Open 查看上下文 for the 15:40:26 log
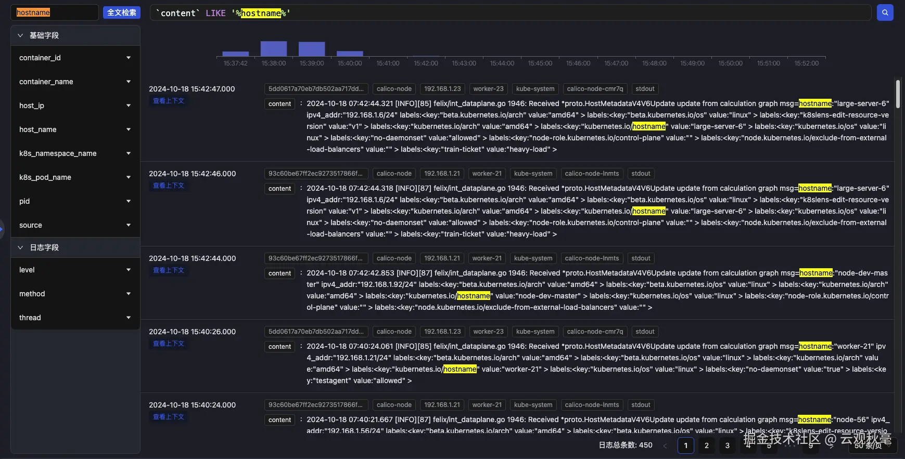905x459 pixels. [x=169, y=344]
